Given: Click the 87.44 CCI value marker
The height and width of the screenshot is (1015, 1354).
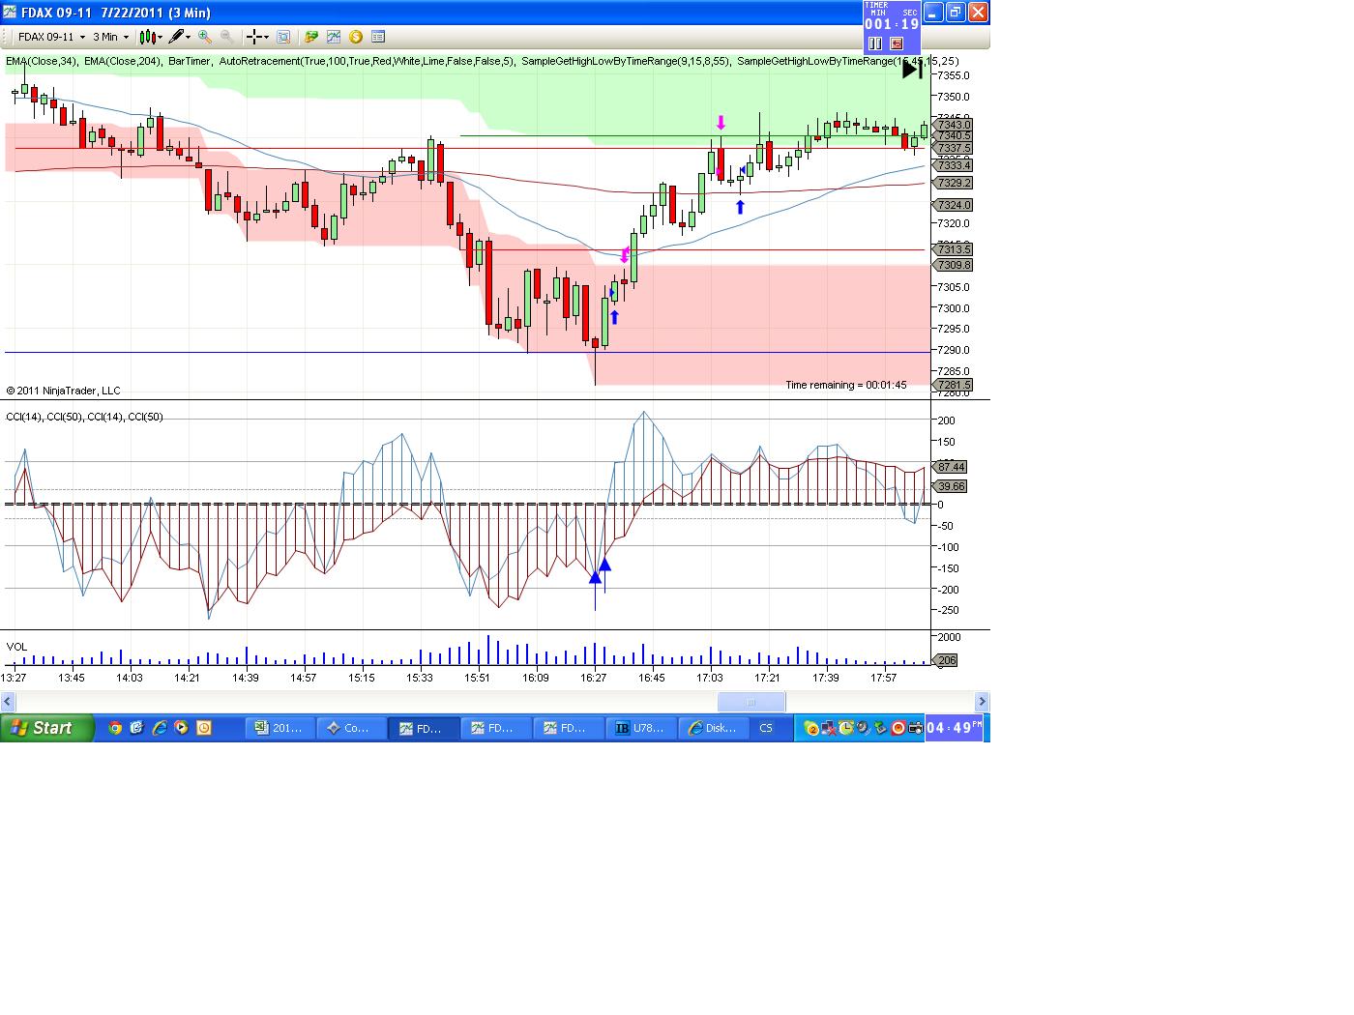Looking at the screenshot, I should pos(951,467).
